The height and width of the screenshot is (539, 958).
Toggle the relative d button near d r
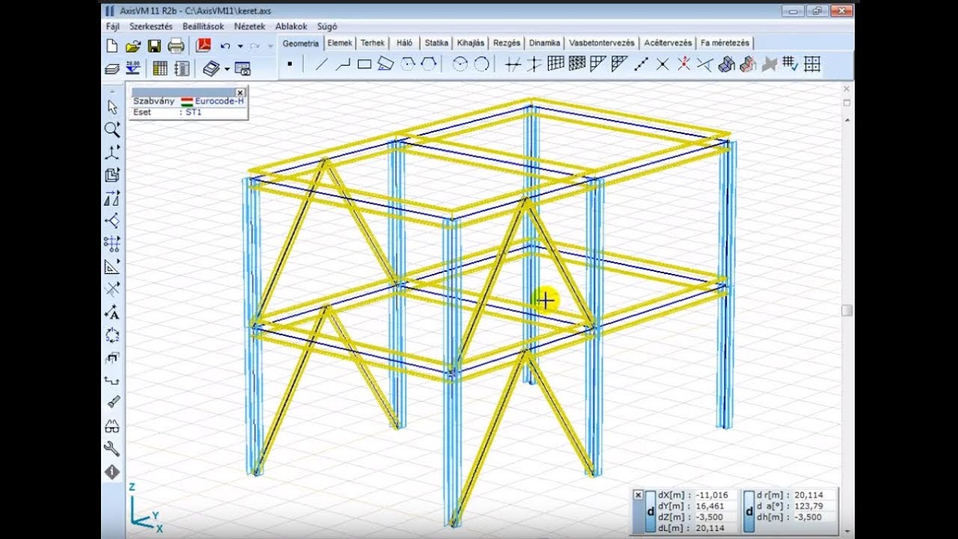point(750,511)
